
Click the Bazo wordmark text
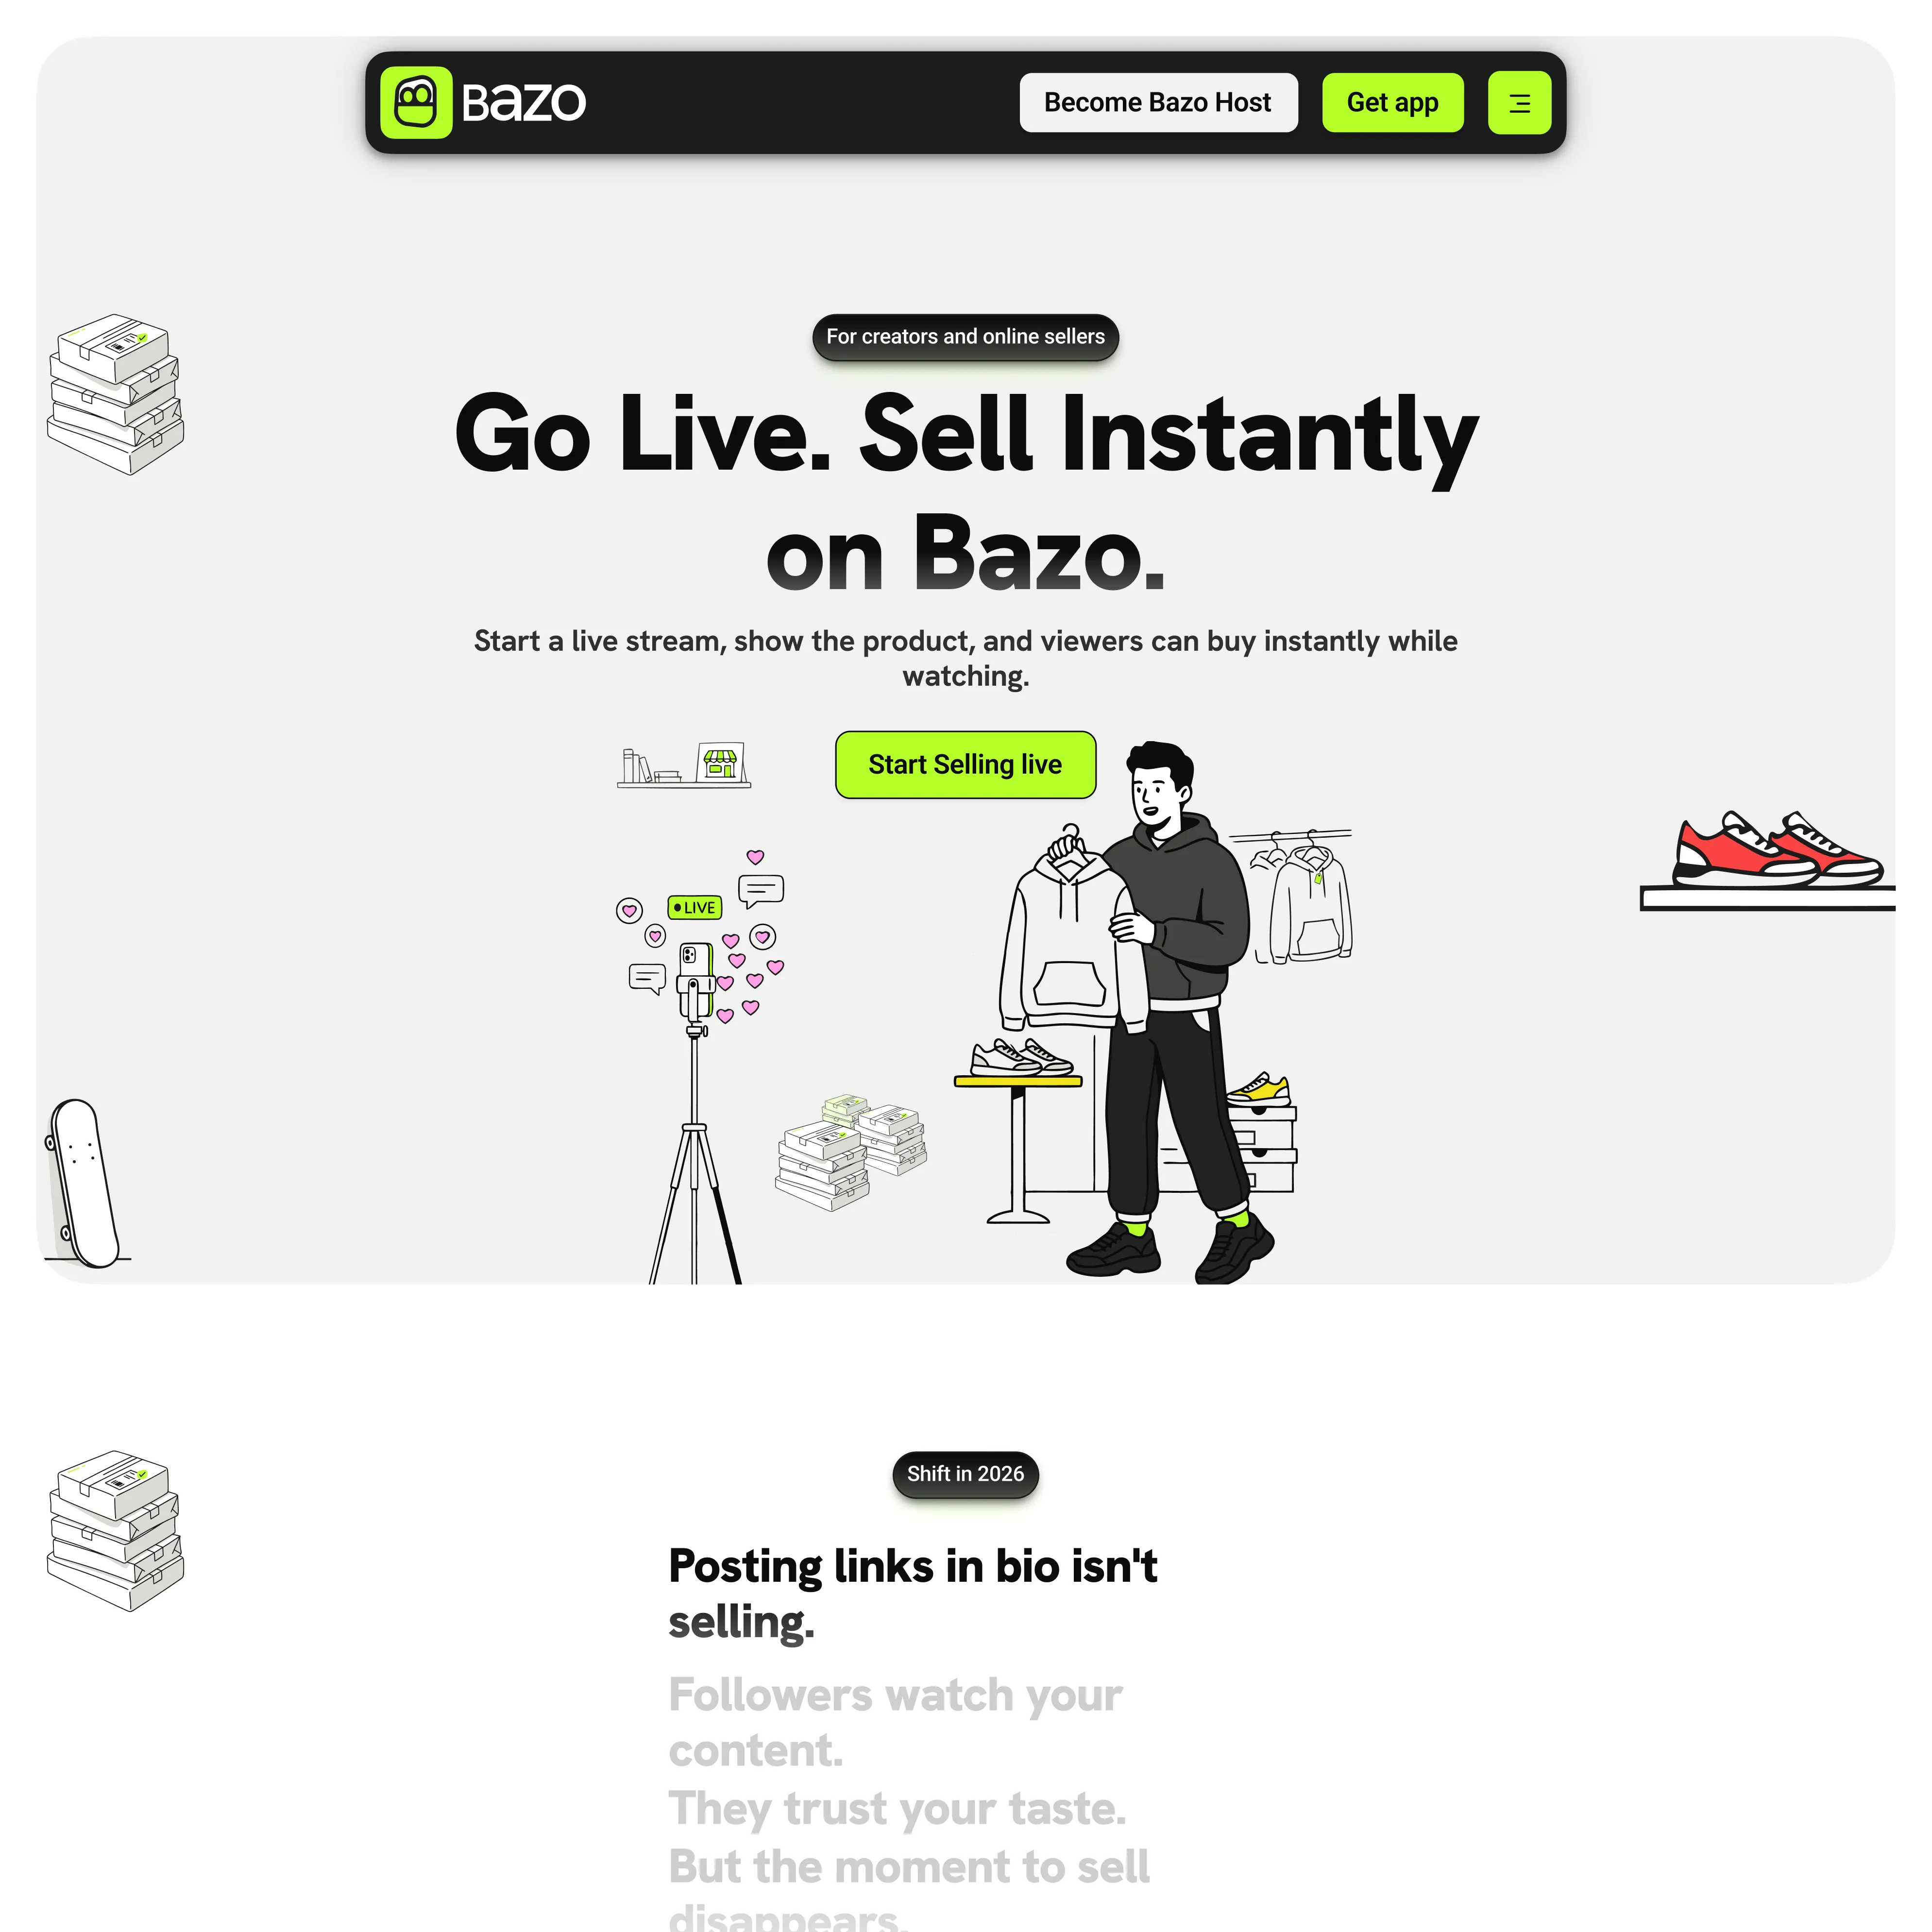point(523,102)
